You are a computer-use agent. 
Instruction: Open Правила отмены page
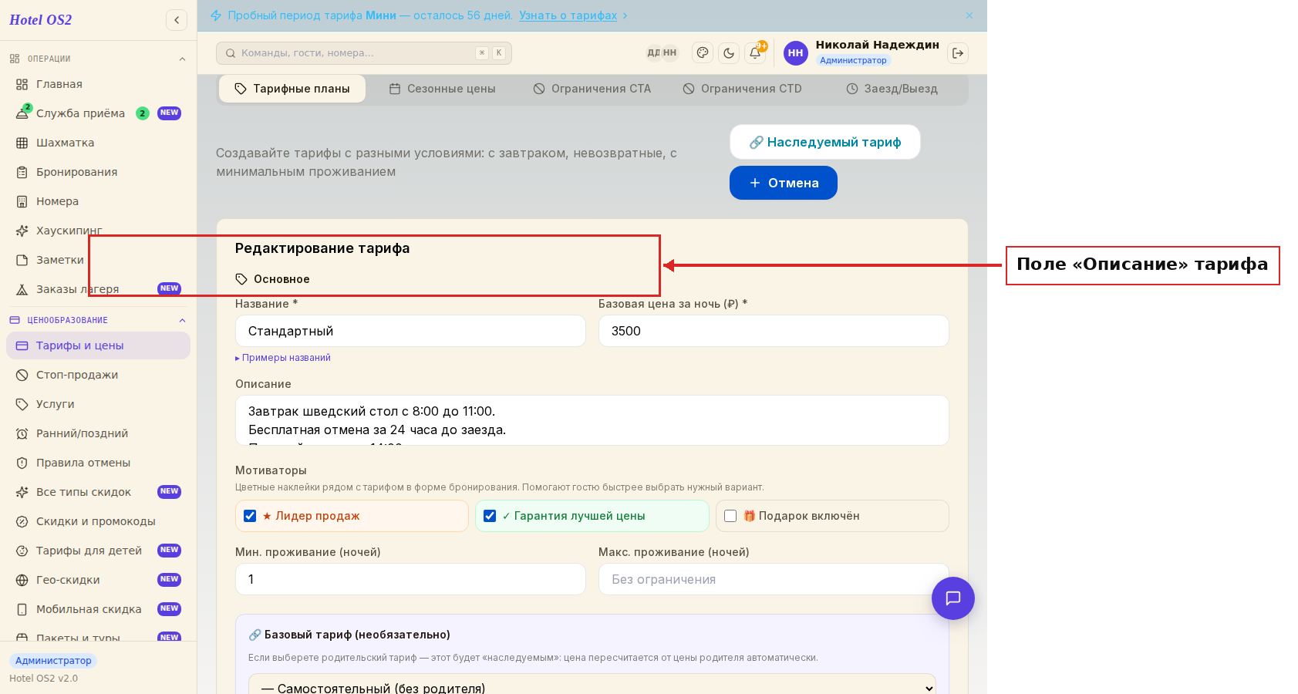pyautogui.click(x=98, y=463)
